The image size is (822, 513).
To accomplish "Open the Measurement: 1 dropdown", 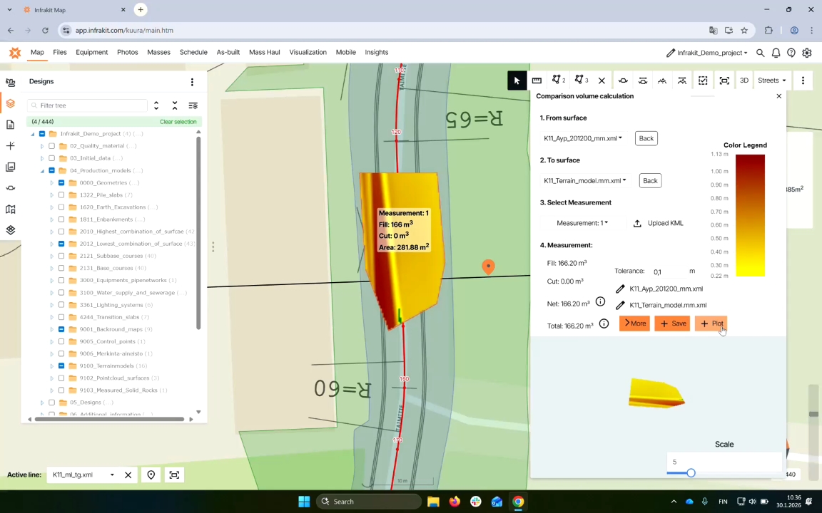I will coord(582,223).
